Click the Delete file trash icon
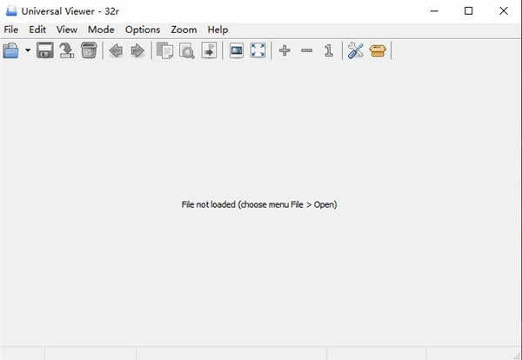 pyautogui.click(x=89, y=51)
